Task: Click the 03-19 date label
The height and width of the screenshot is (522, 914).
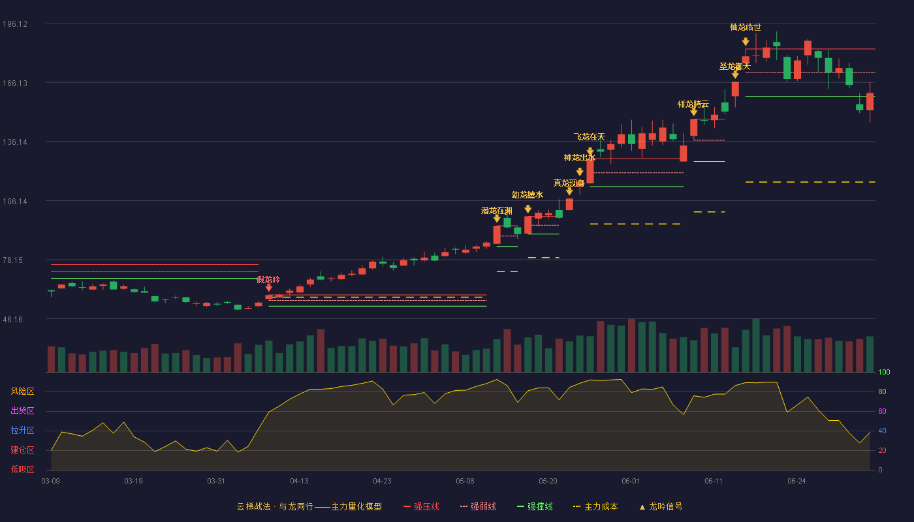Action: tap(133, 481)
